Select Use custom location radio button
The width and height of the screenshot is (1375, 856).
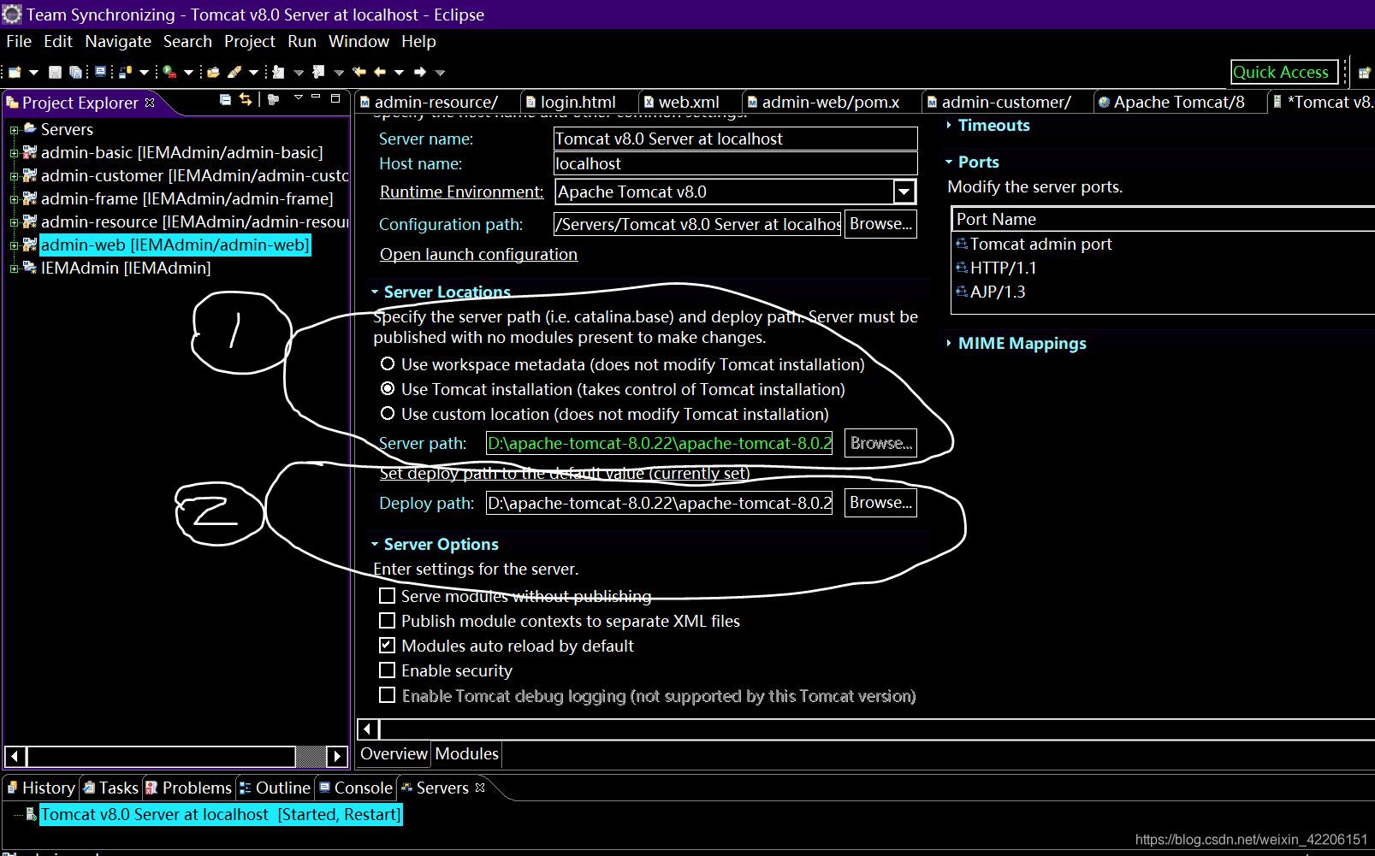pos(388,413)
